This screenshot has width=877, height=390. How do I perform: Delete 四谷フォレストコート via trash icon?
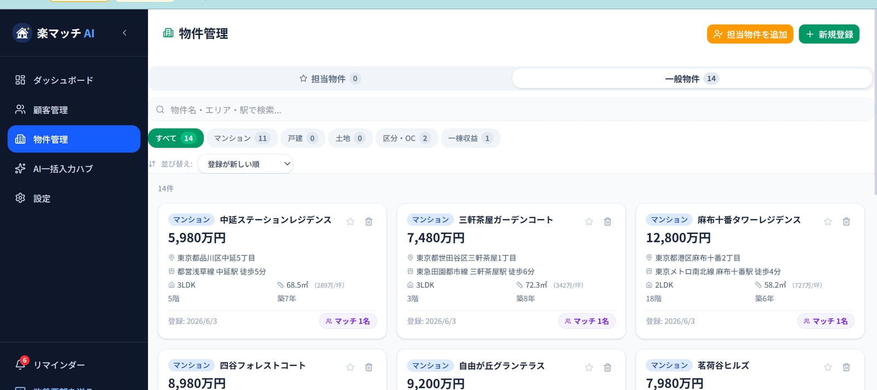[x=369, y=367]
